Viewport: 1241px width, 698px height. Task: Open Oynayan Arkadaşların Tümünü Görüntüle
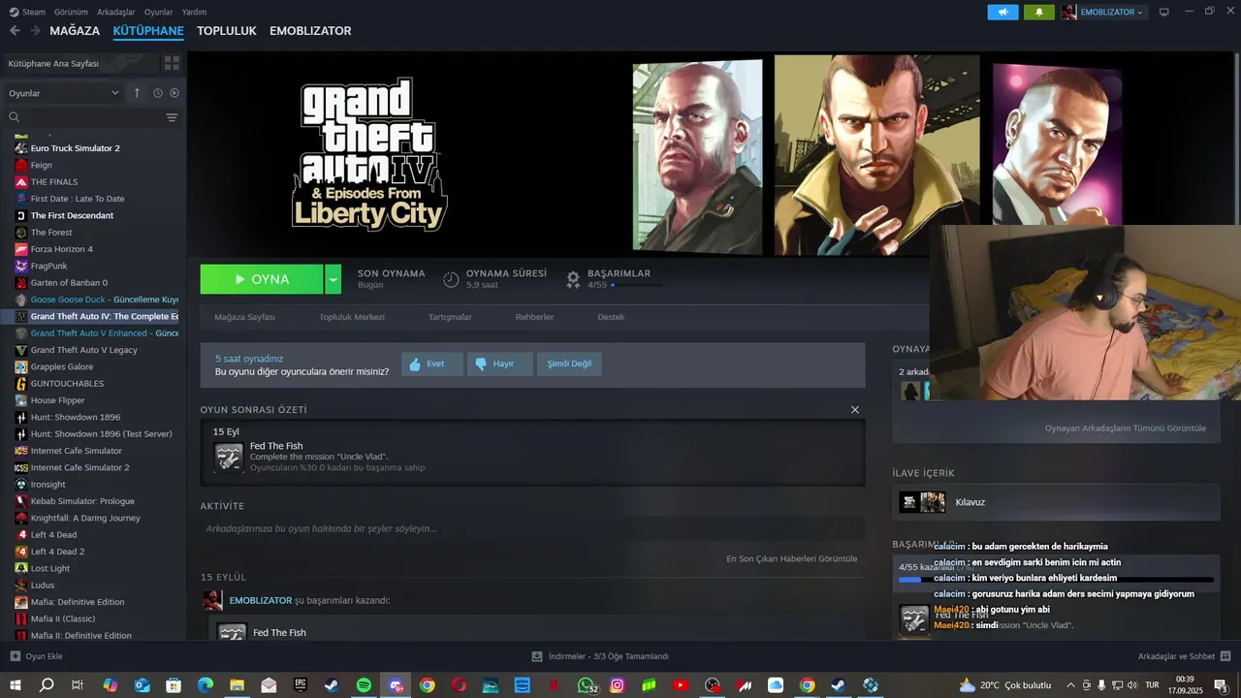pyautogui.click(x=1125, y=428)
